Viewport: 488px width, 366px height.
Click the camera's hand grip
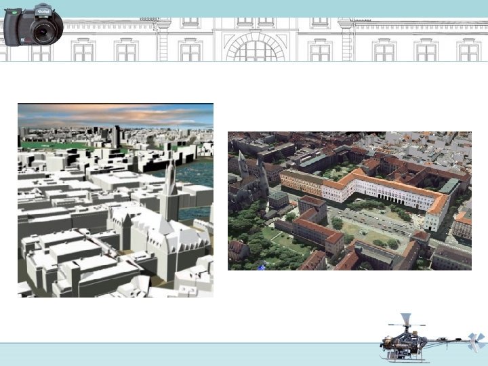click(x=13, y=28)
